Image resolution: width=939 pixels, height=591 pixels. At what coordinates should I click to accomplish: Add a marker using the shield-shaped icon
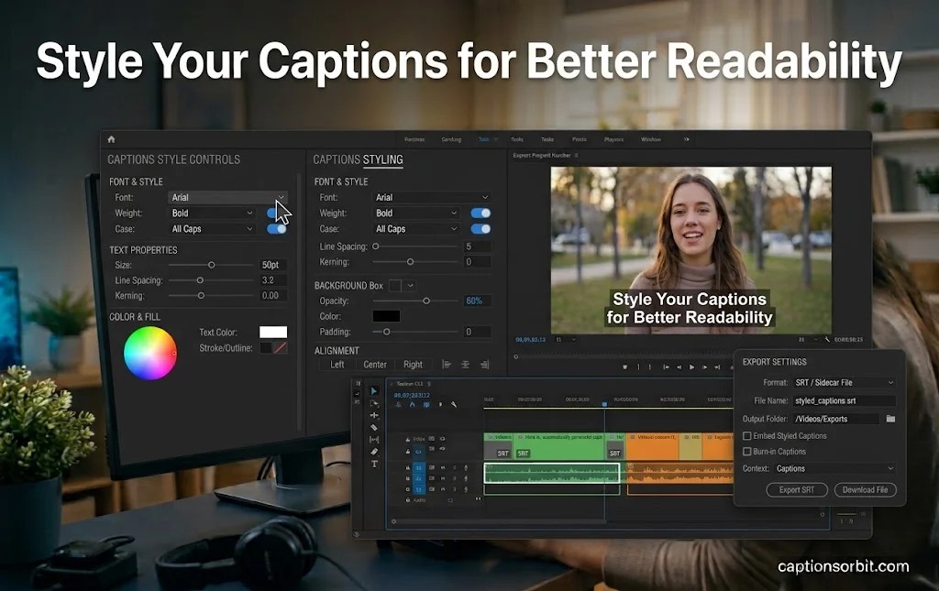(x=624, y=367)
